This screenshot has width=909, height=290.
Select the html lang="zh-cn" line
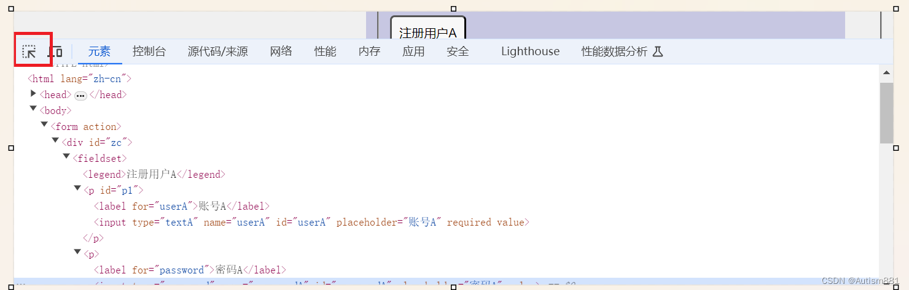[80, 78]
